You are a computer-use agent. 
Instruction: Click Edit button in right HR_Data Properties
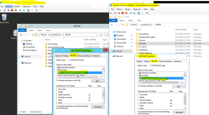point(179,87)
